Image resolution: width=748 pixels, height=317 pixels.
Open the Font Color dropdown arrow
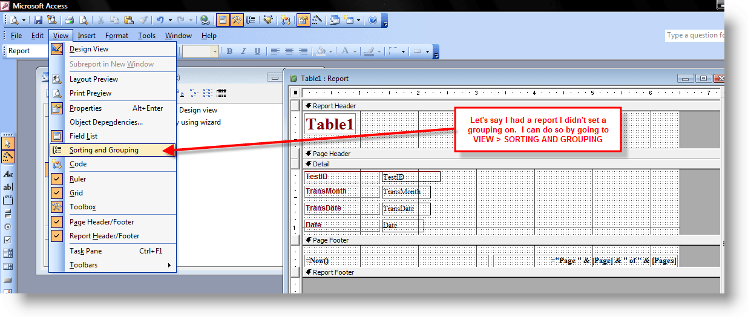tap(356, 51)
